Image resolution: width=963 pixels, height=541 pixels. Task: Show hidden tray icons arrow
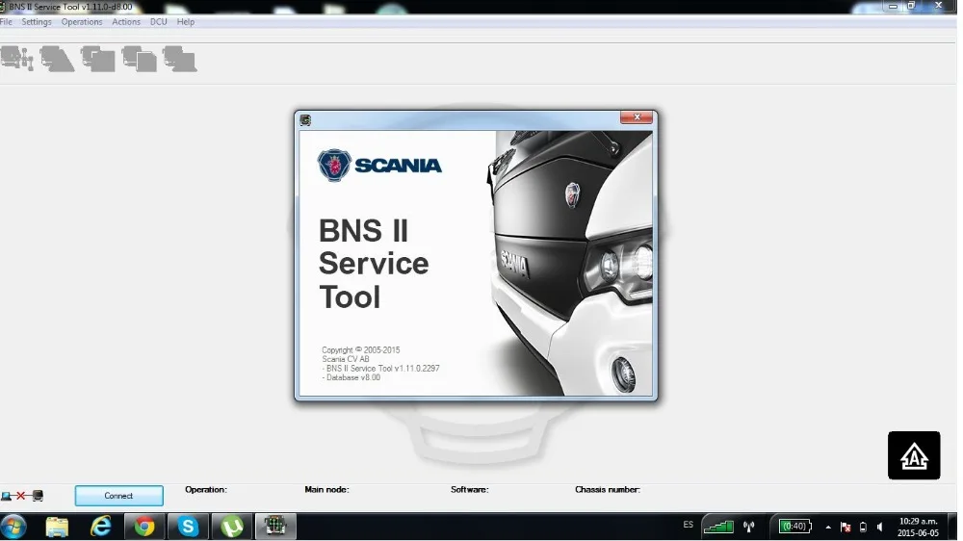tap(828, 527)
